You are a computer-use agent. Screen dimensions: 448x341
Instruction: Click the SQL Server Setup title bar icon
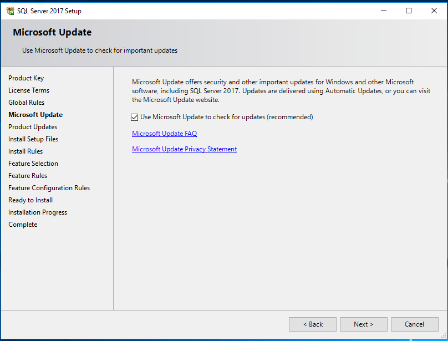(10, 11)
